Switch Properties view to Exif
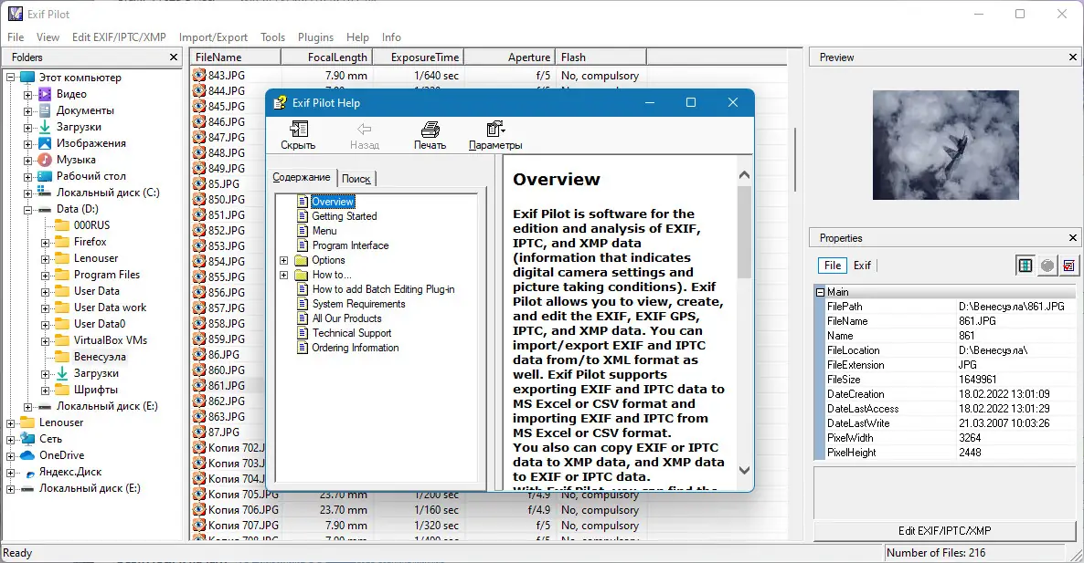The height and width of the screenshot is (563, 1084). tap(862, 266)
